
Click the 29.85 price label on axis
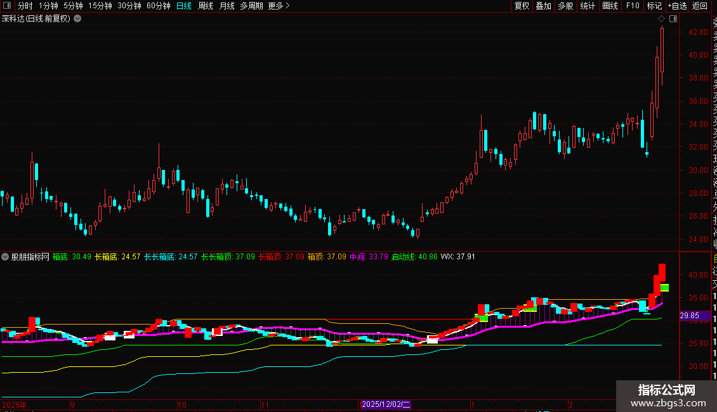coord(689,315)
